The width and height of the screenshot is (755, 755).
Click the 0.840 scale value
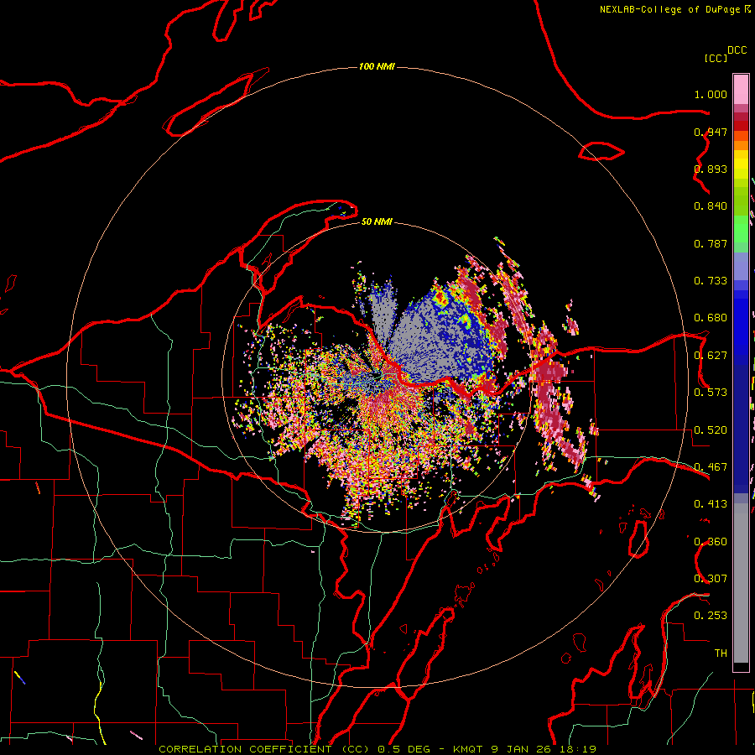pyautogui.click(x=711, y=206)
